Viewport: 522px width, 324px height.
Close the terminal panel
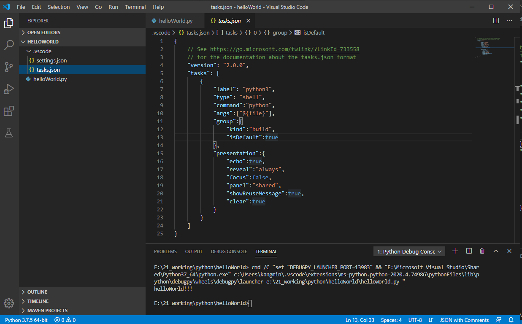[x=509, y=251]
